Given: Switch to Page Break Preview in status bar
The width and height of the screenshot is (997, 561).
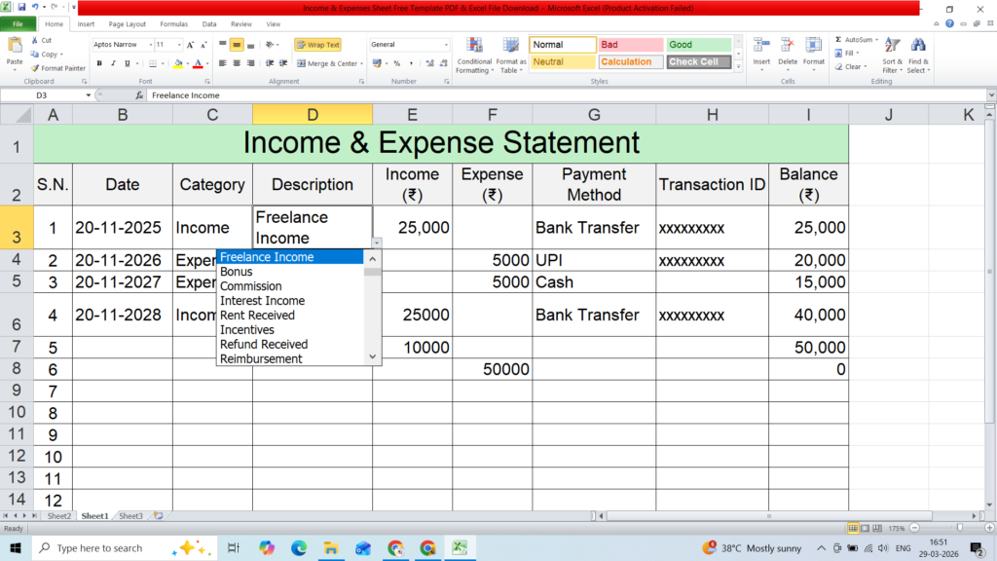Looking at the screenshot, I should pos(877,528).
